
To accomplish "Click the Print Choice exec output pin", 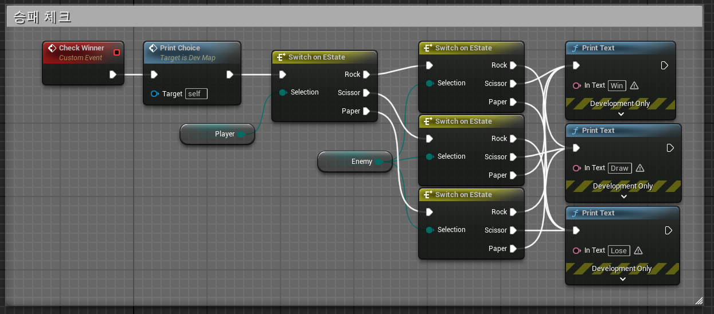I will tap(230, 74).
